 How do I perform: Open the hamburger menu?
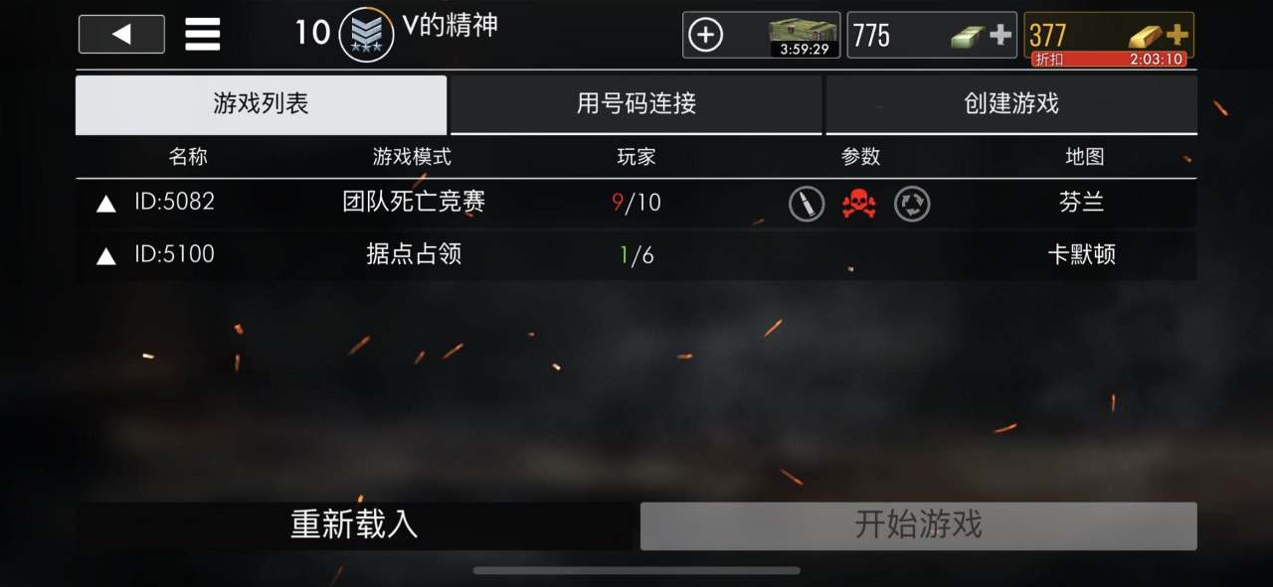coord(203,35)
